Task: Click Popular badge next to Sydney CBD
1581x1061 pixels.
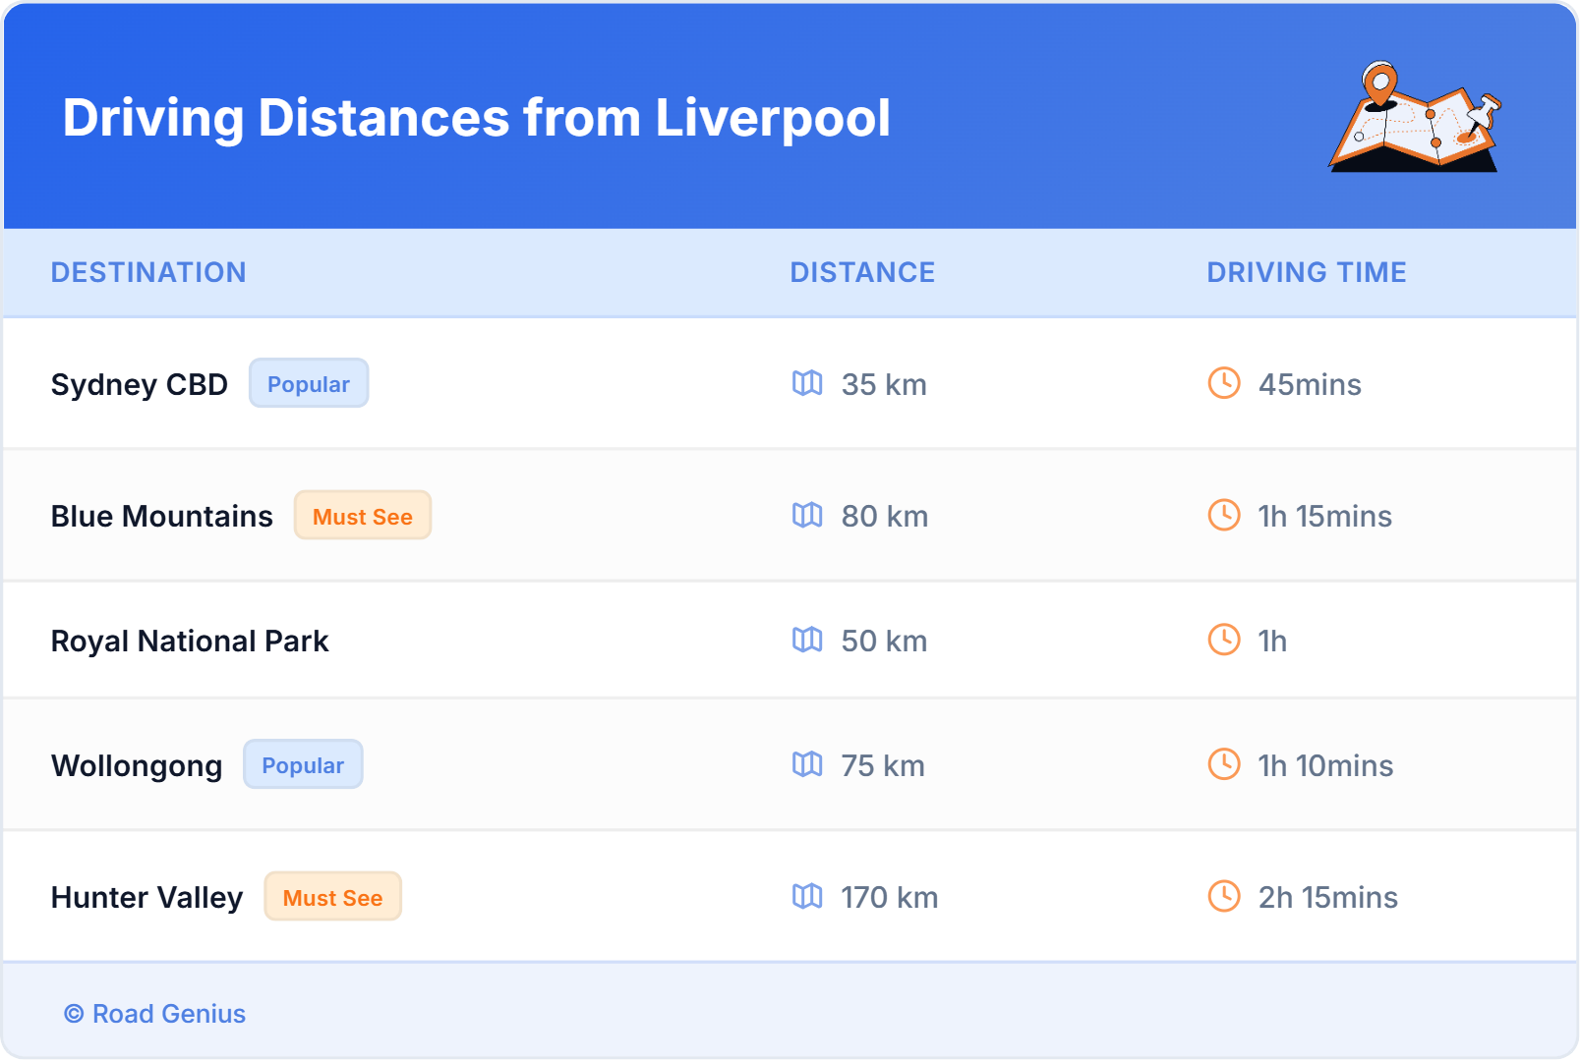Action: (x=309, y=383)
